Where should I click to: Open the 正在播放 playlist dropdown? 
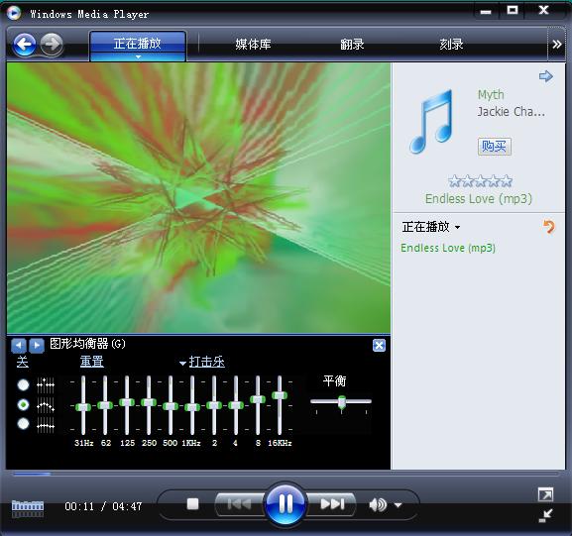[x=431, y=227]
